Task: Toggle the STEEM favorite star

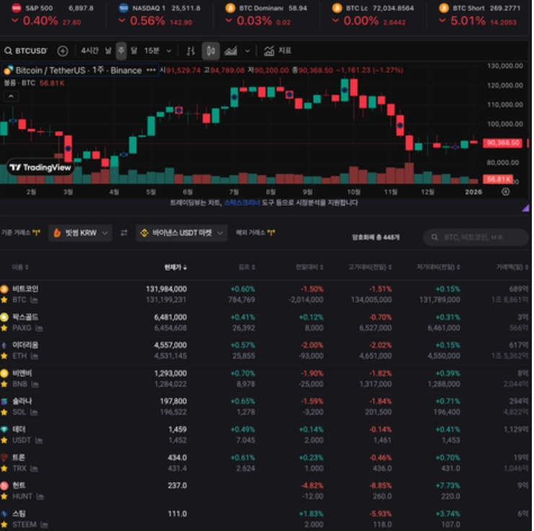Action: (x=4, y=524)
